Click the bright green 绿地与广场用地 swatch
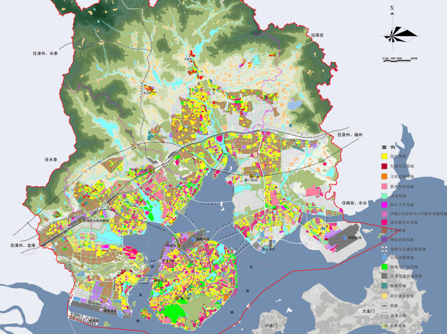The image size is (447, 334). point(384,267)
